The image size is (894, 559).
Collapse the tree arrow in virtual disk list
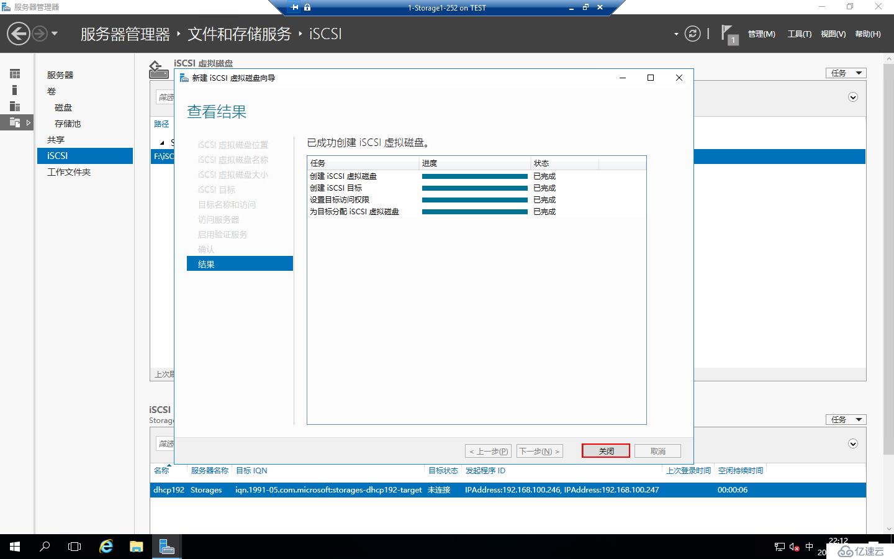[x=162, y=143]
